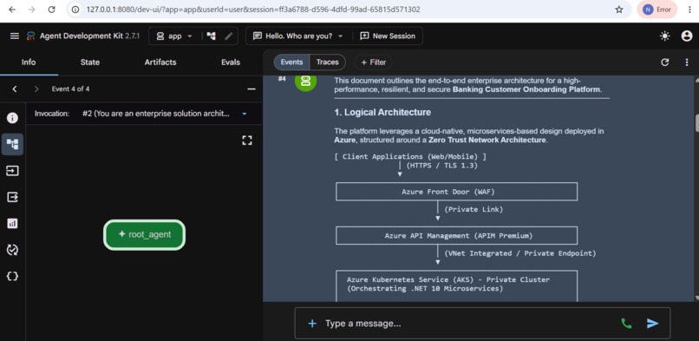The image size is (699, 341).
Task: Open the sync check sidebar icon
Action: [x=12, y=250]
